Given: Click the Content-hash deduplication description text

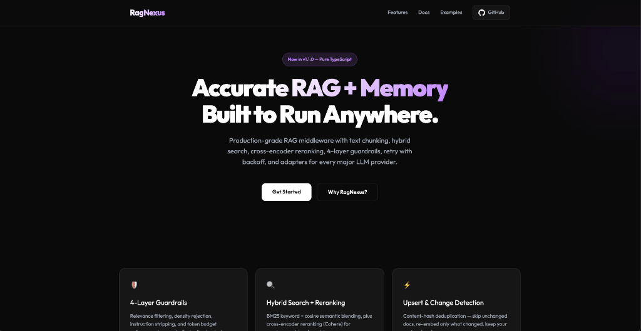Looking at the screenshot, I should (455, 322).
